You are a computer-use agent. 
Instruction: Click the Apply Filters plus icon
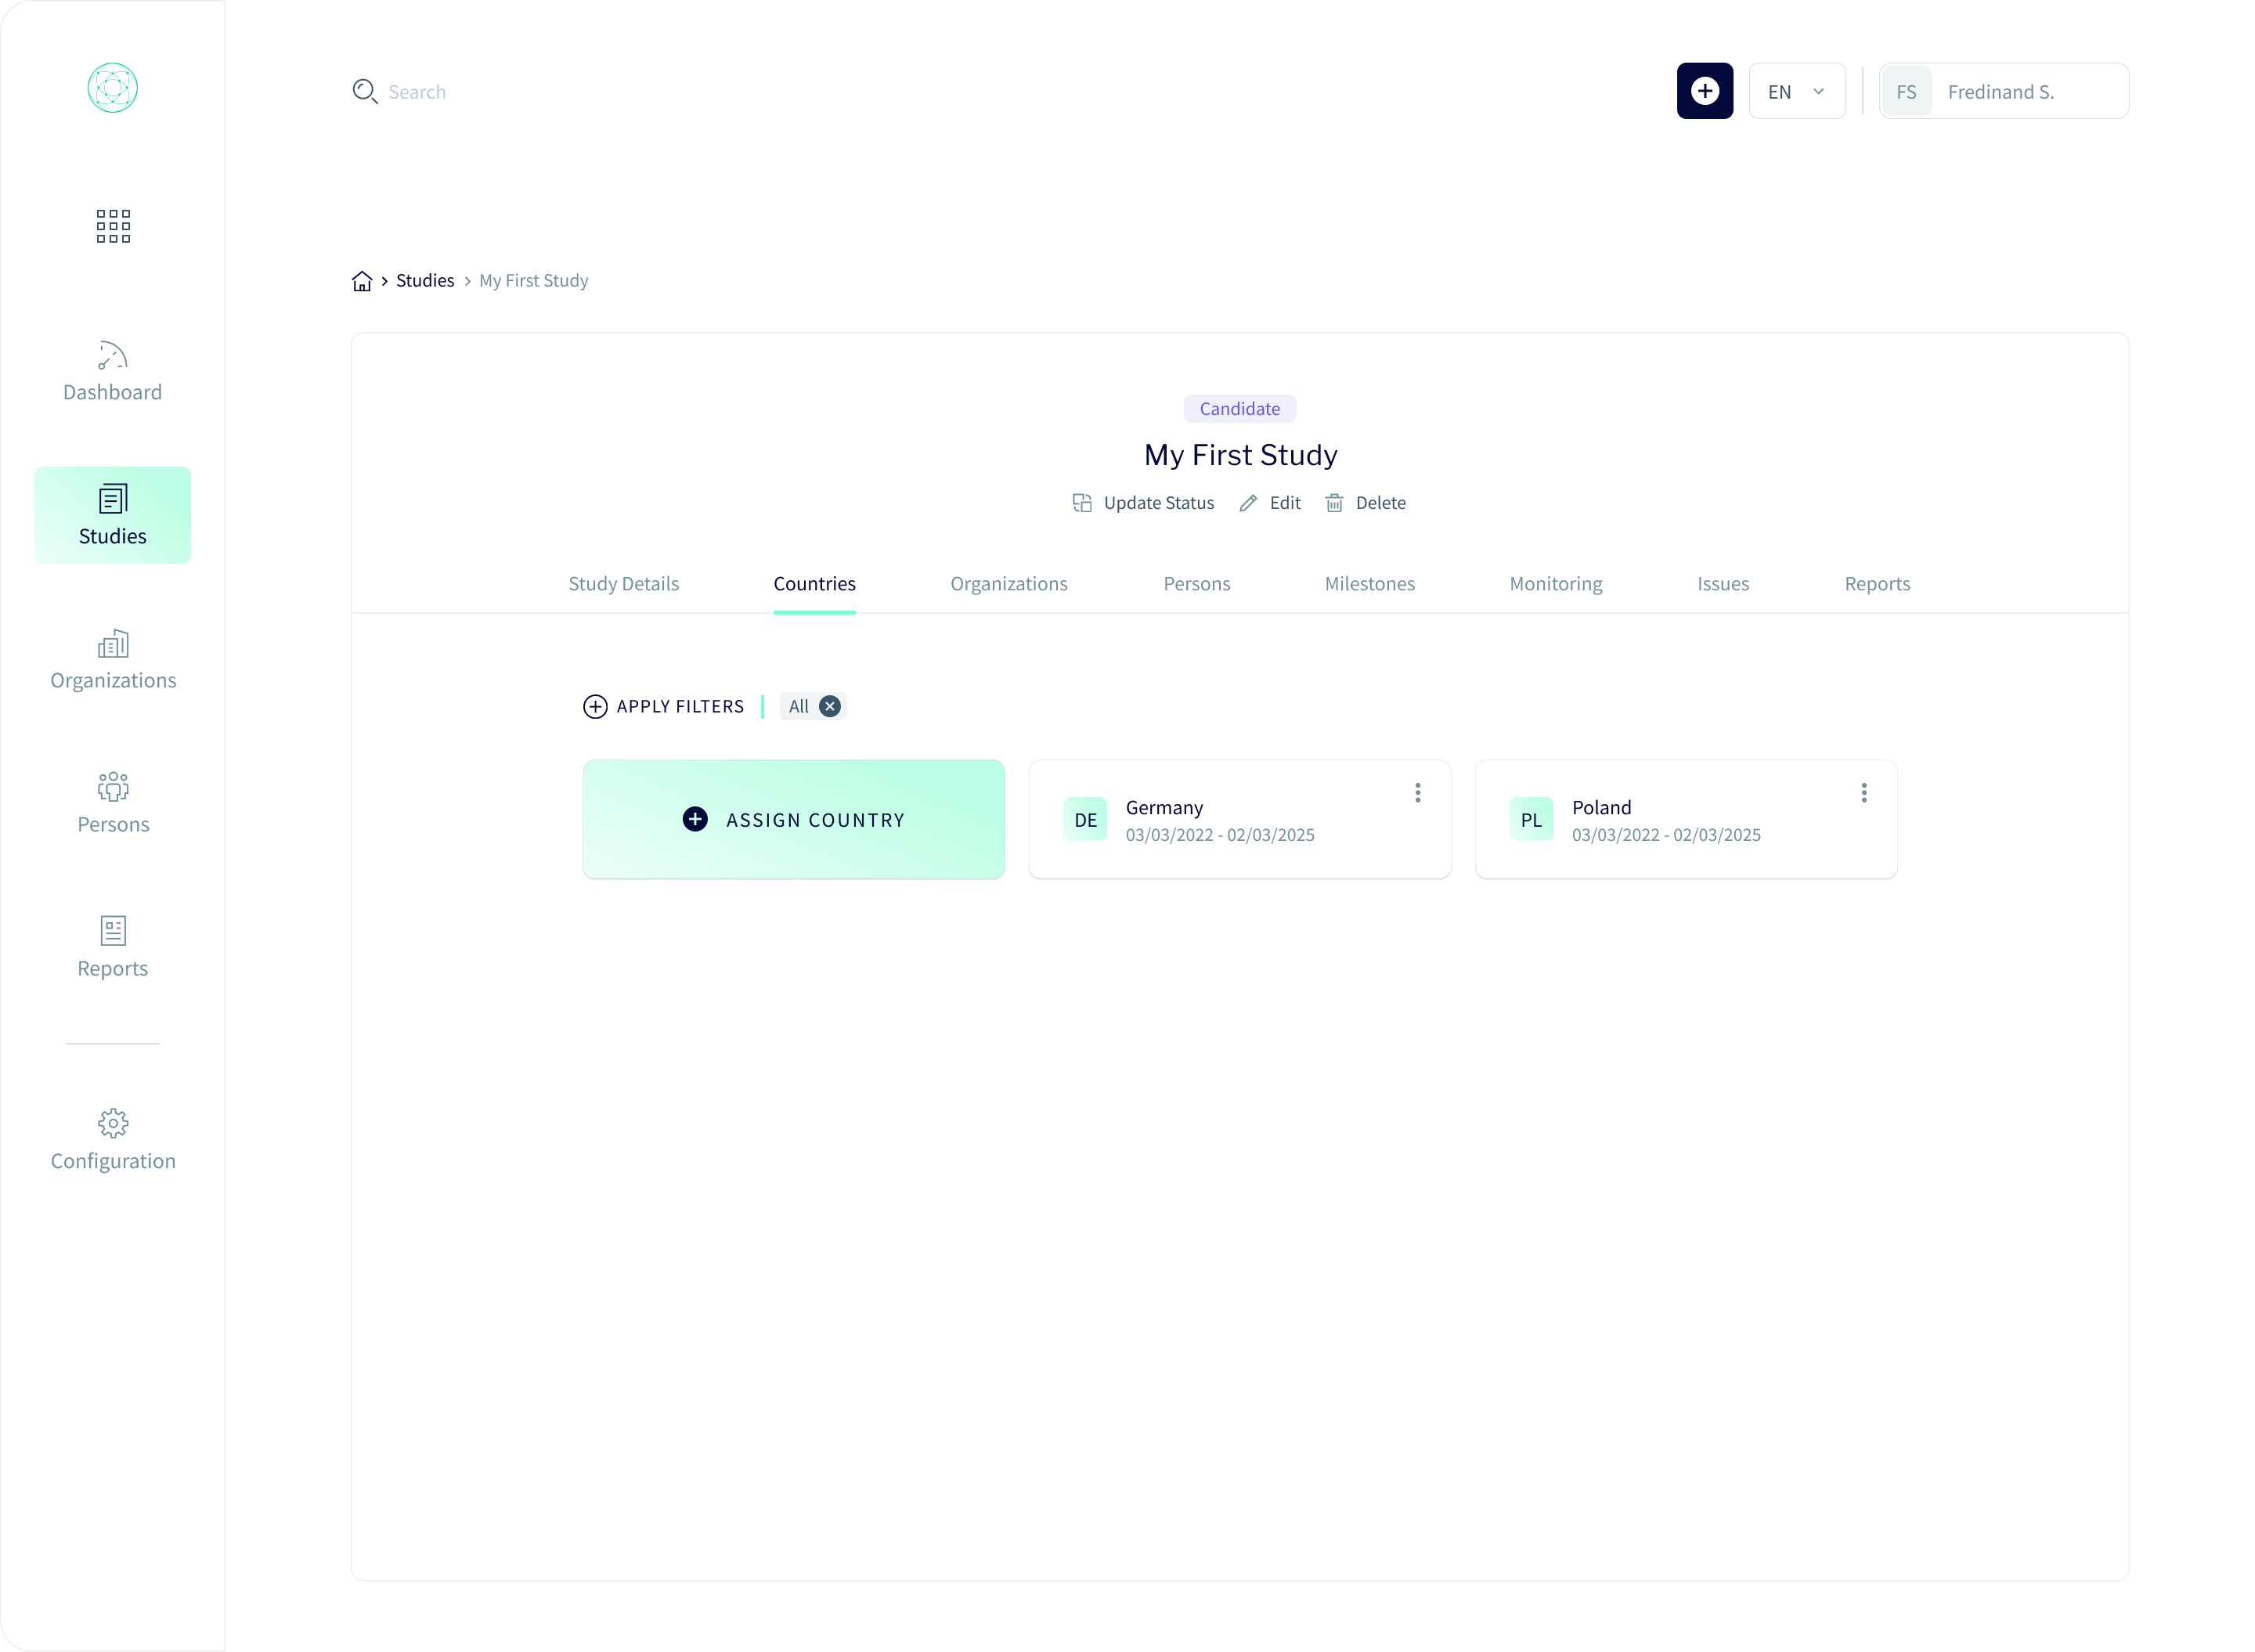pos(594,707)
